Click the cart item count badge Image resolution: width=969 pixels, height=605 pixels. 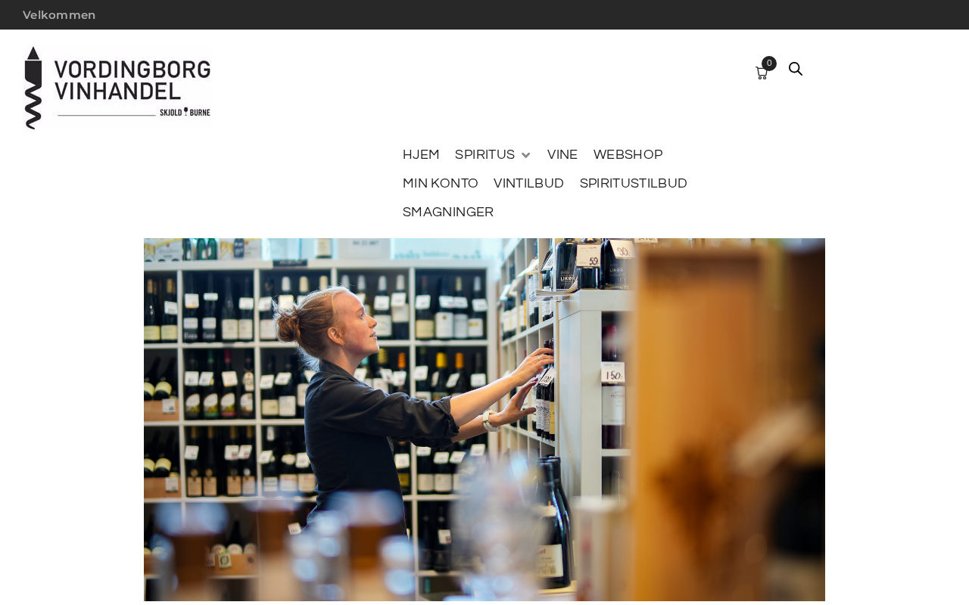coord(769,64)
